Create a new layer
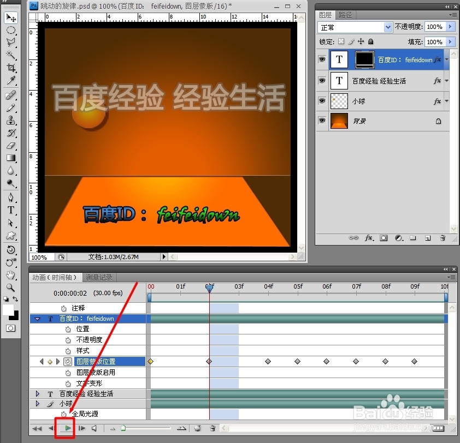Image resolution: width=460 pixels, height=443 pixels. pyautogui.click(x=428, y=238)
